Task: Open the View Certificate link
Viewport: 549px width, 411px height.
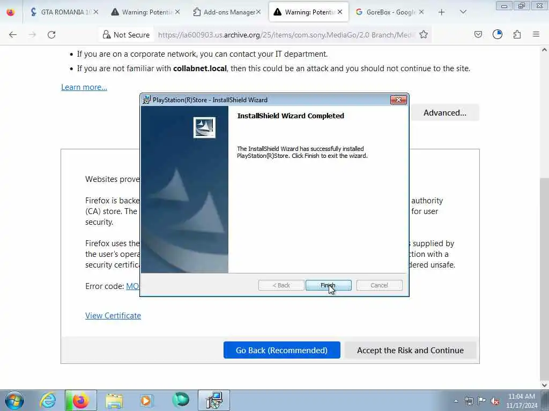Action: [x=113, y=316]
